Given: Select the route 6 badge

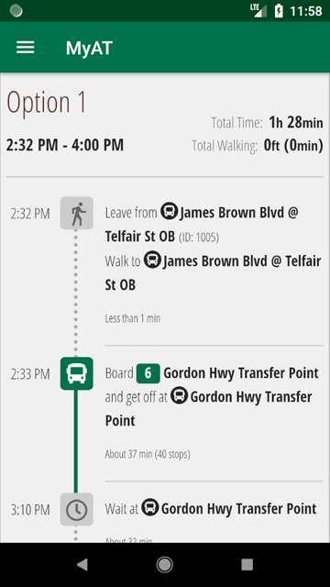Looking at the screenshot, I should 148,373.
